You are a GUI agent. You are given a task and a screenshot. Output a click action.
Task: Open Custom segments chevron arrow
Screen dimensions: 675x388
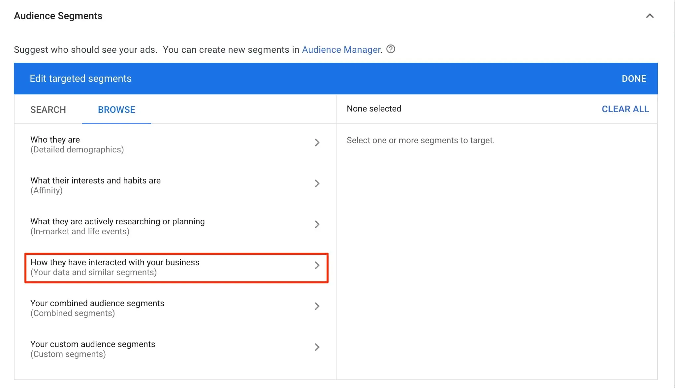[x=317, y=347]
